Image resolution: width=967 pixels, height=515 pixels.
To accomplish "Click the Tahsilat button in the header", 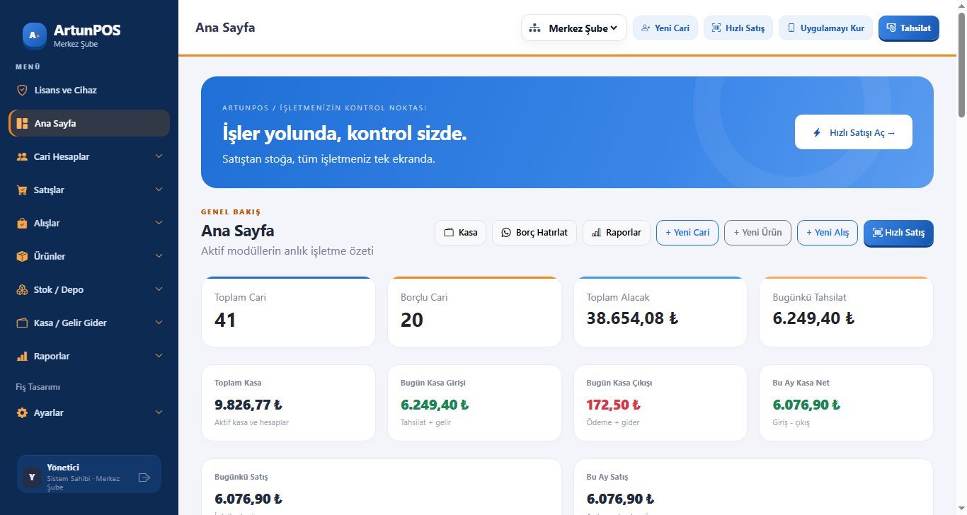I will pos(909,28).
